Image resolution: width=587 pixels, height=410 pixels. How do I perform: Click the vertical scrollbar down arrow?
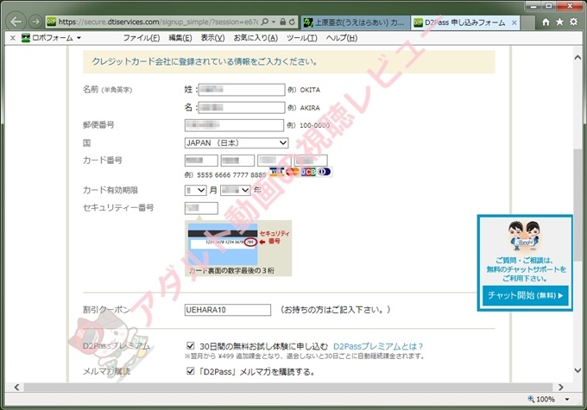[578, 370]
